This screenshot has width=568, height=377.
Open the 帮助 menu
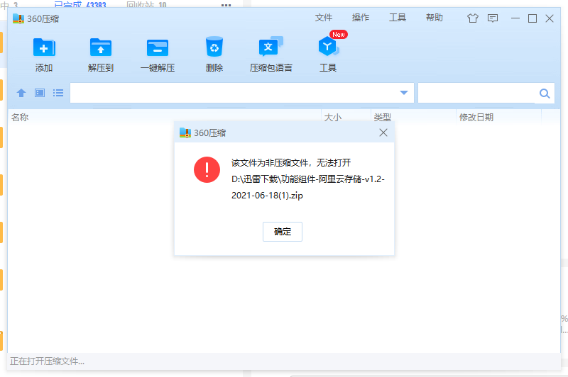coord(435,18)
